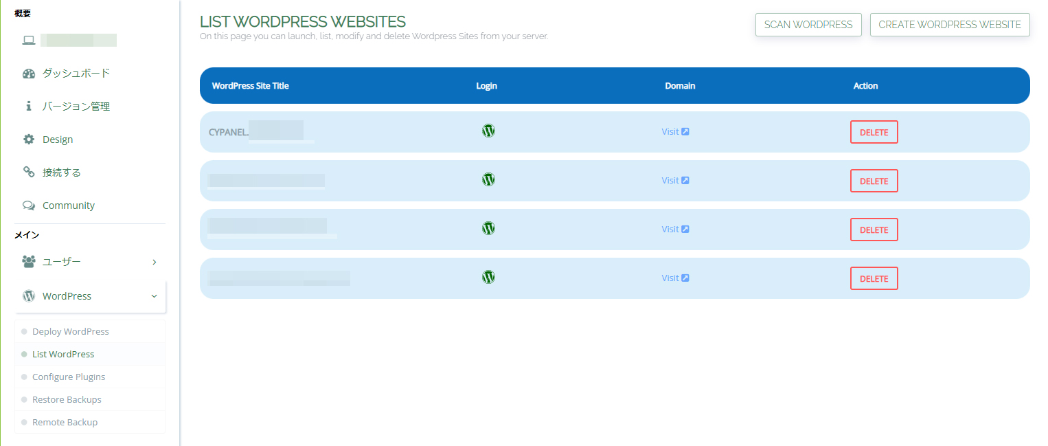Click the chat bubbles icon beside Community

(x=28, y=205)
